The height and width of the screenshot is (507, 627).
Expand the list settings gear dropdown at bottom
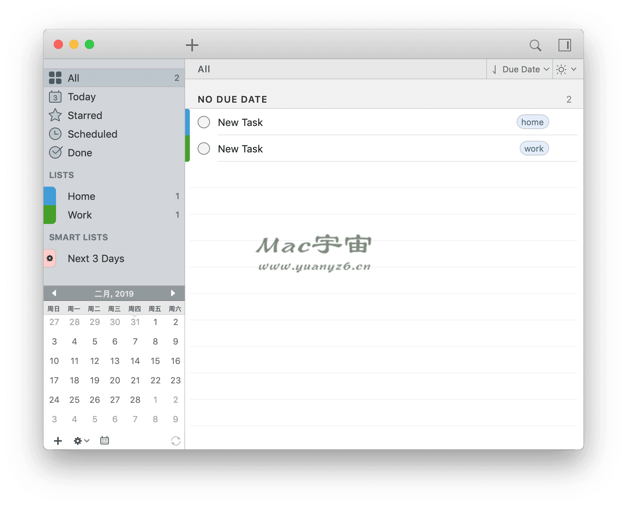coord(81,441)
